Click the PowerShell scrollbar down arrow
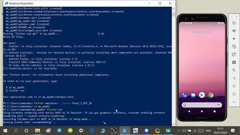Image resolution: width=240 pixels, height=135 pixels. click(x=174, y=124)
